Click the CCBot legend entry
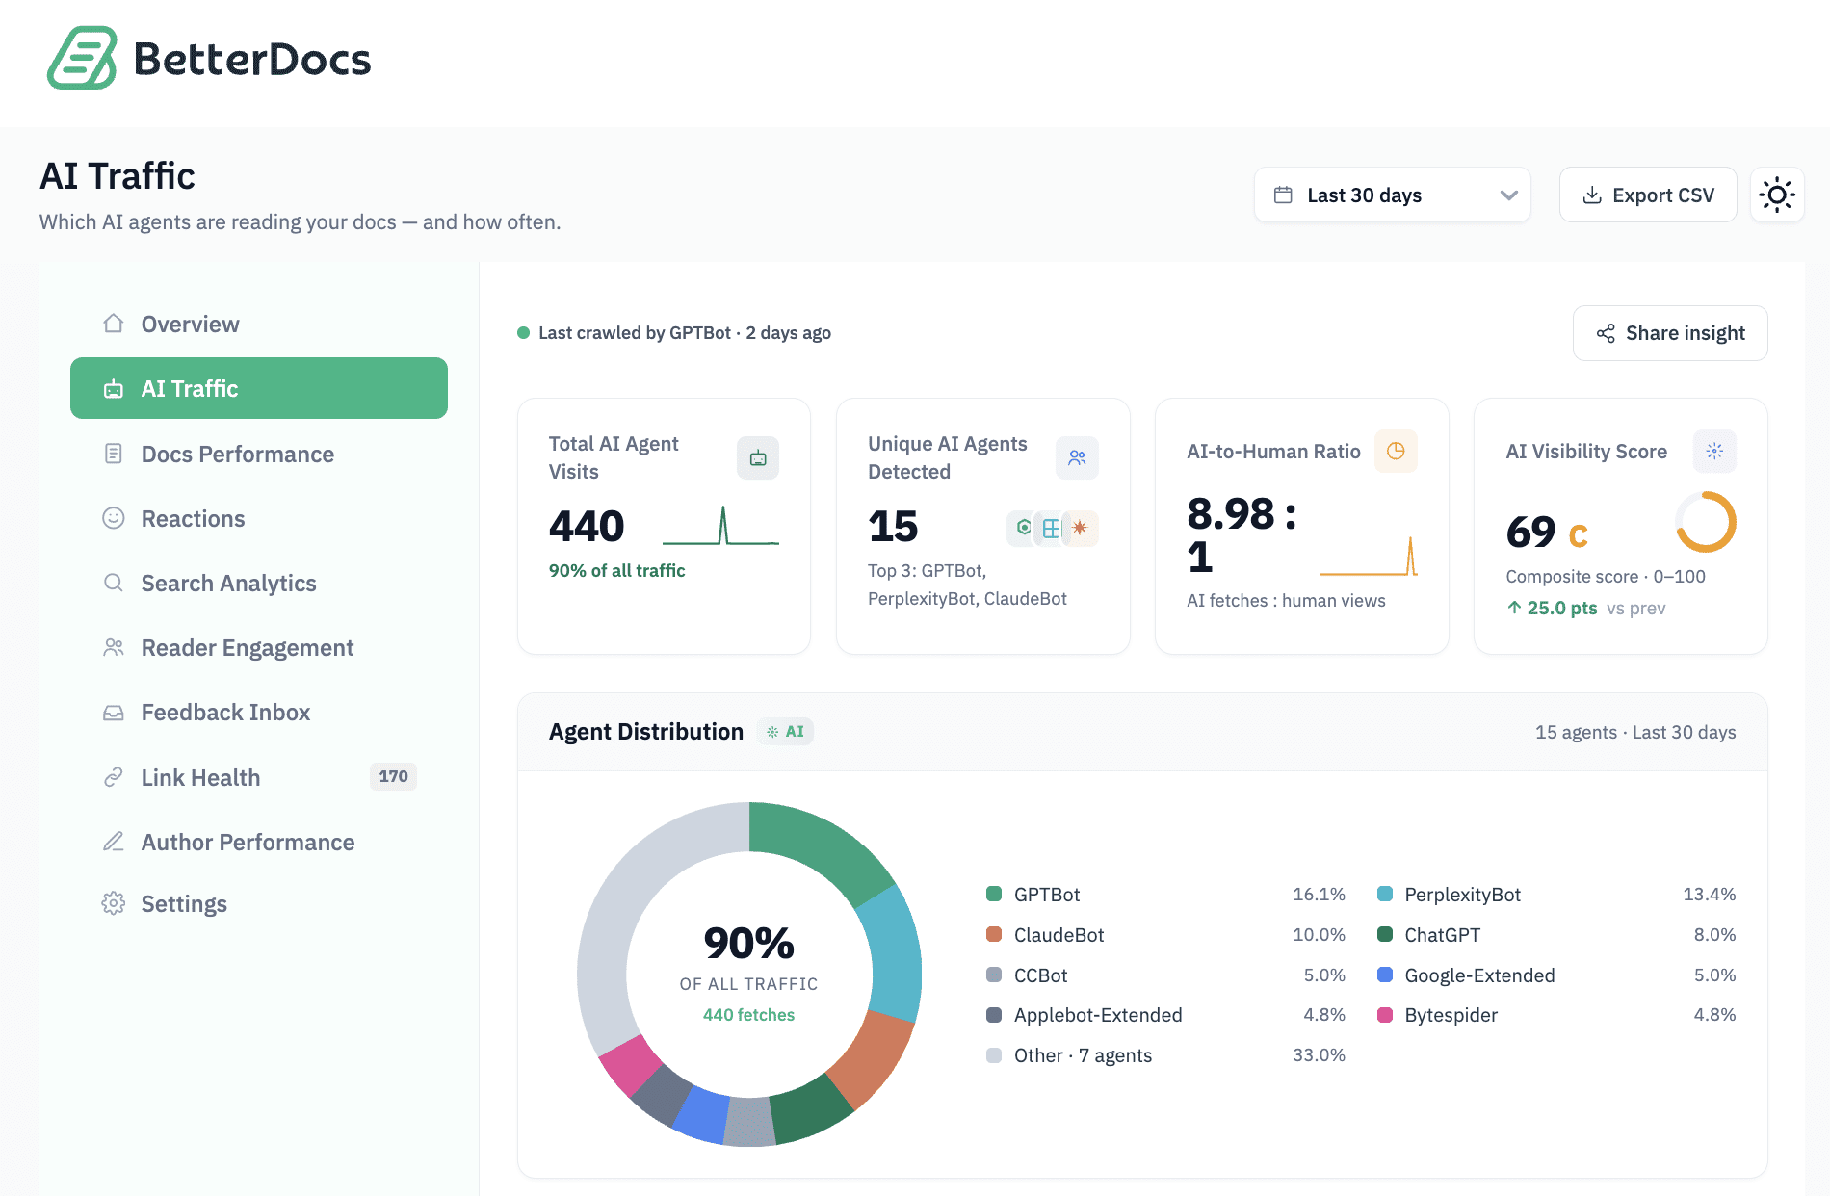Screen dimensions: 1830x1196 tap(1165, 975)
